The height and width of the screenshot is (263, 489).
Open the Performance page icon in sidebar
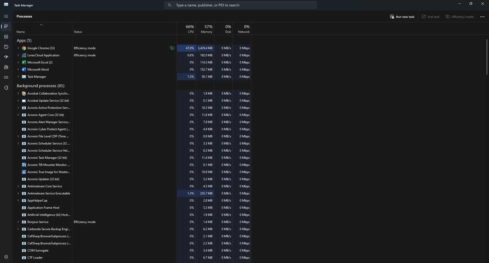(6, 37)
